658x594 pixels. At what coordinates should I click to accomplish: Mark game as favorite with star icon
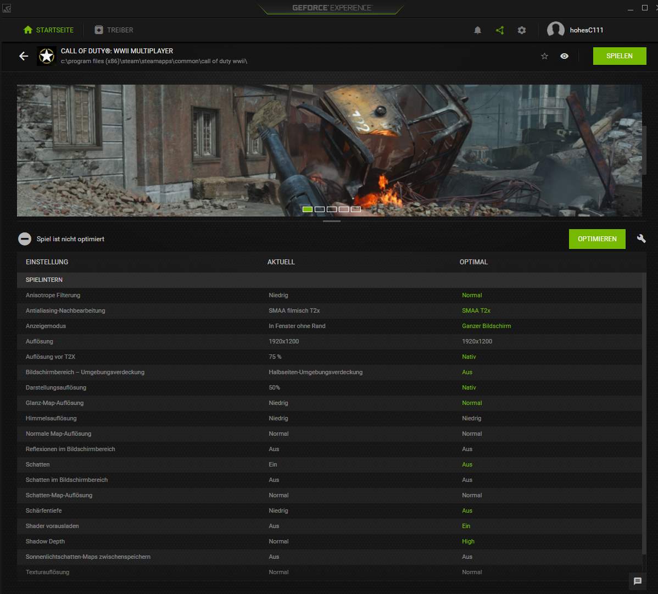coord(544,56)
